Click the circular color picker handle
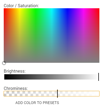 [4, 63]
